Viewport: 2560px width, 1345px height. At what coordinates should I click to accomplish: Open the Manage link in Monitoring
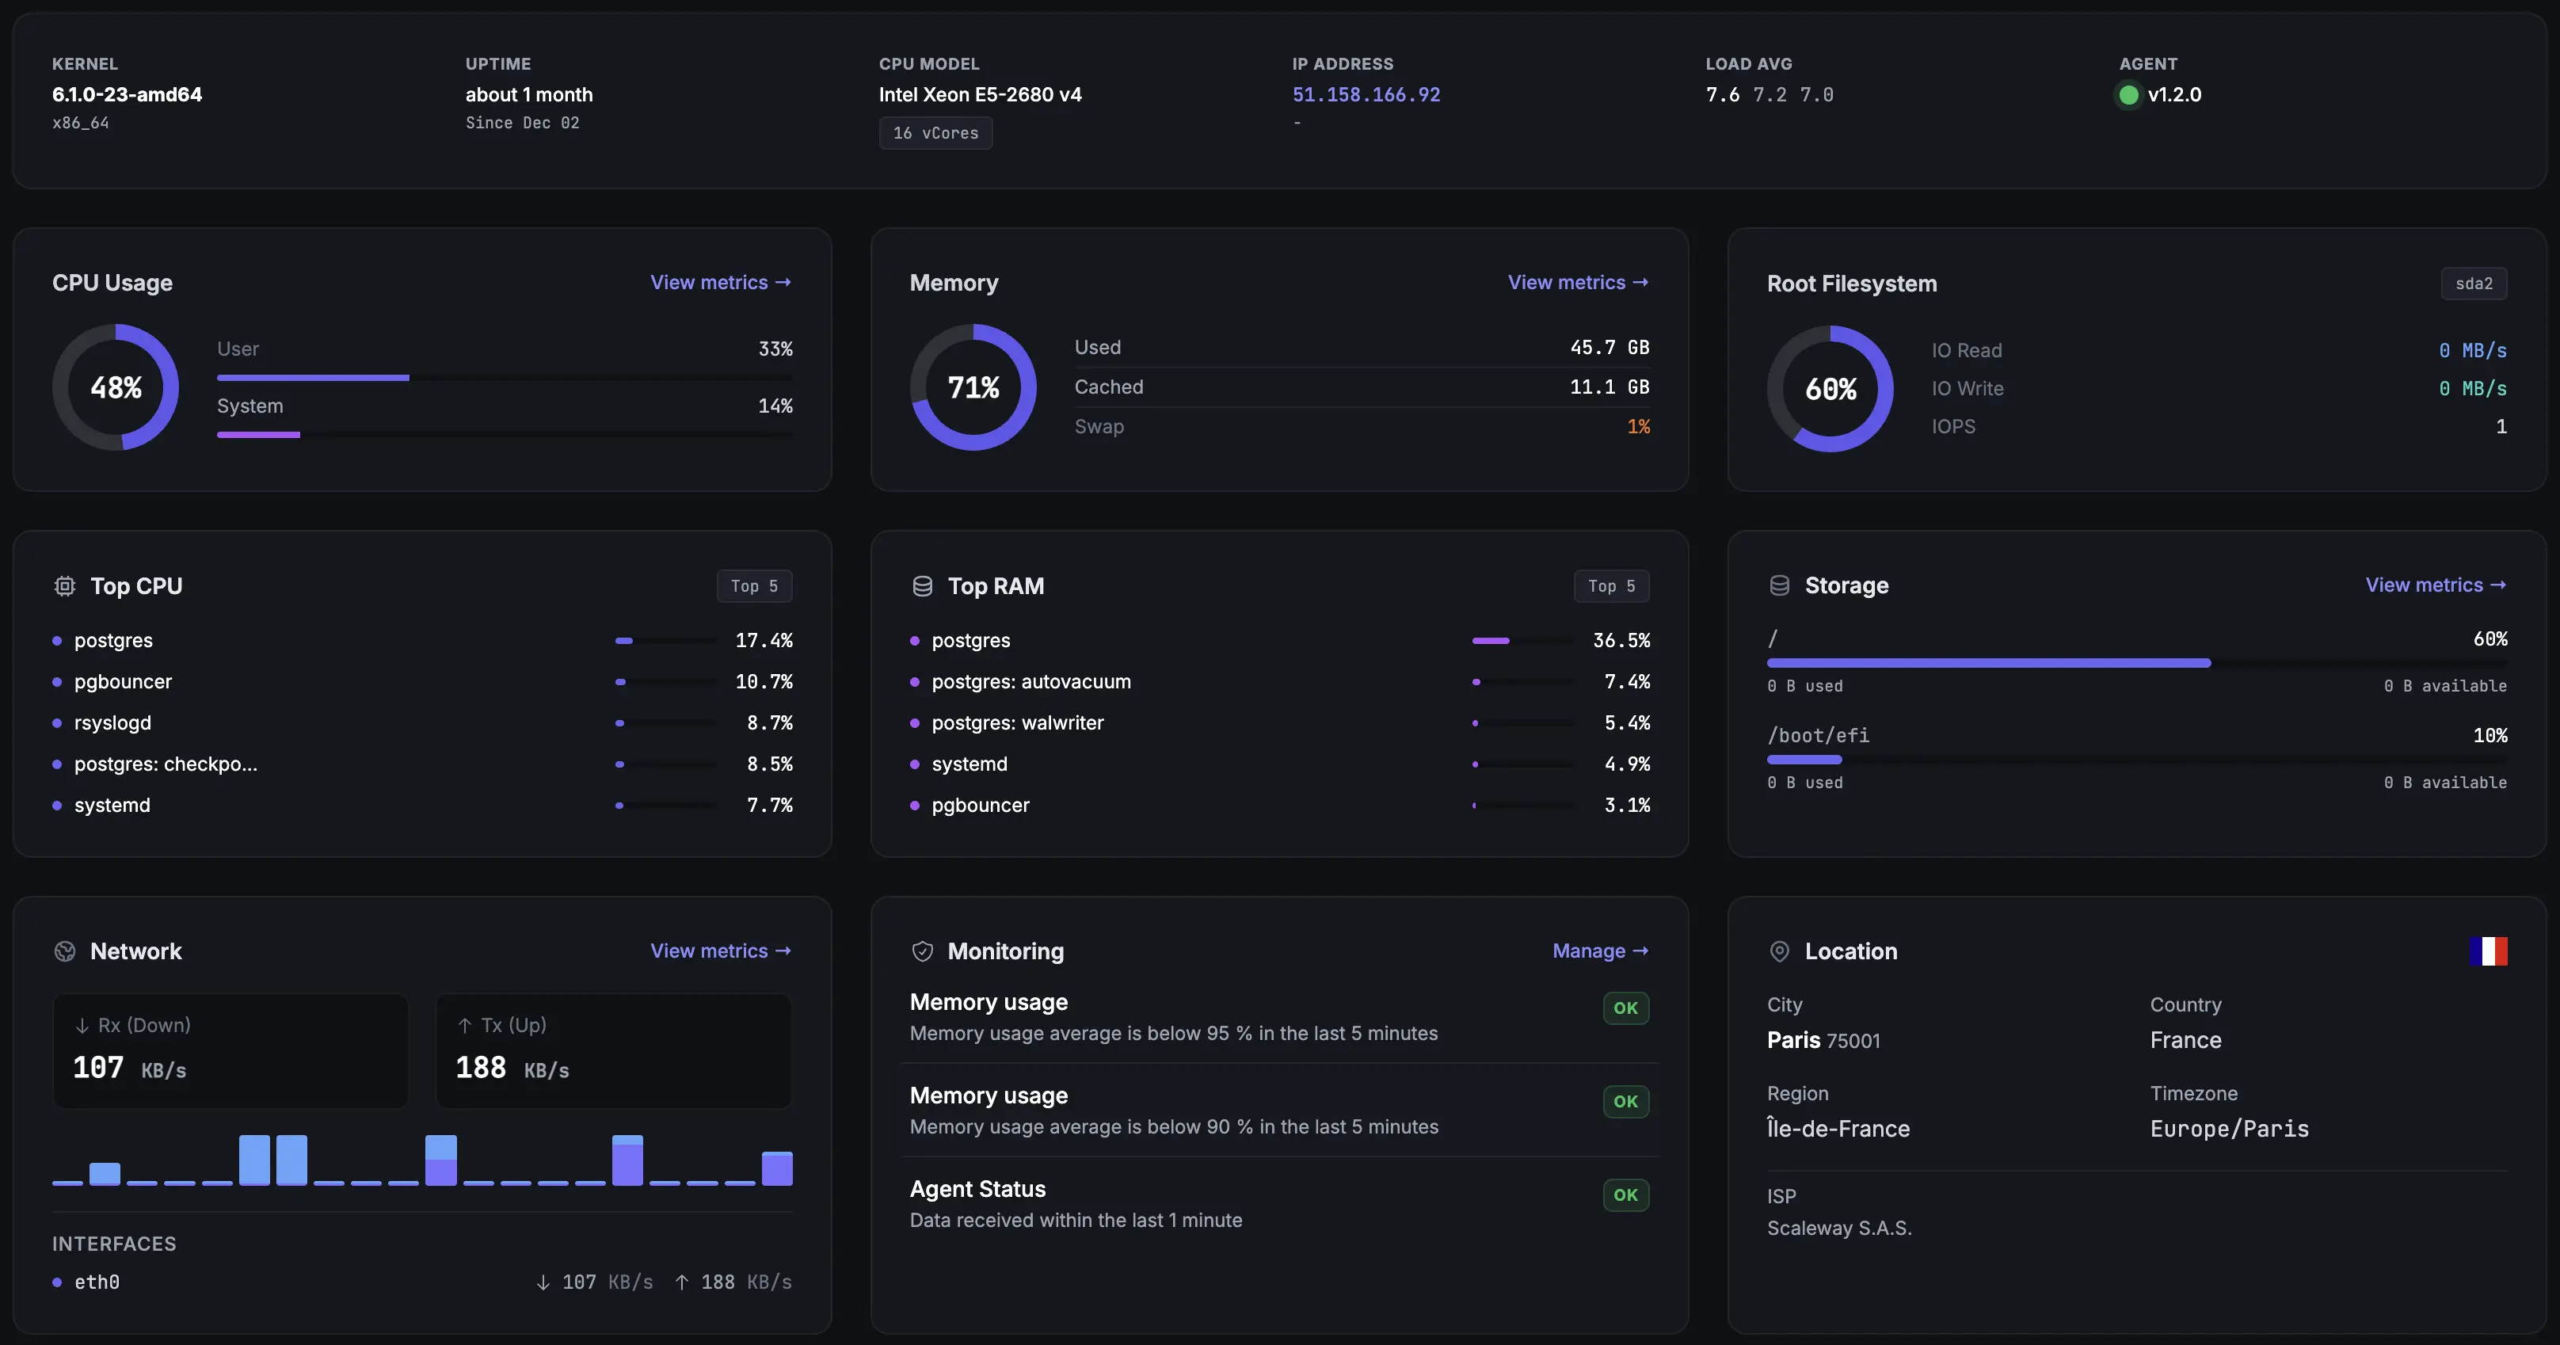click(x=1599, y=951)
